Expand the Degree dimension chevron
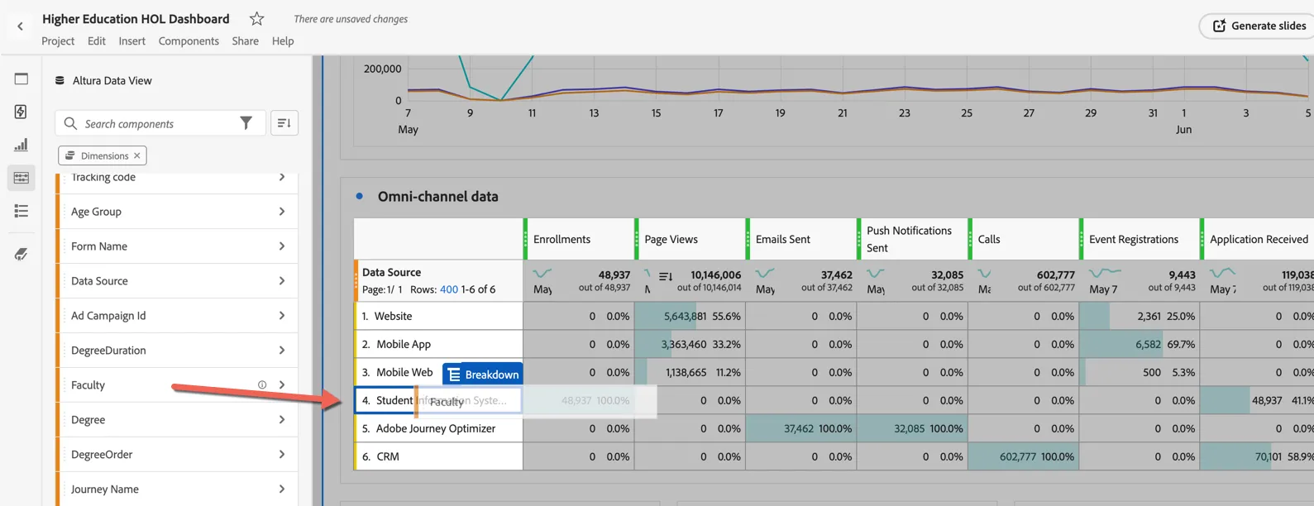The width and height of the screenshot is (1314, 506). tap(282, 420)
